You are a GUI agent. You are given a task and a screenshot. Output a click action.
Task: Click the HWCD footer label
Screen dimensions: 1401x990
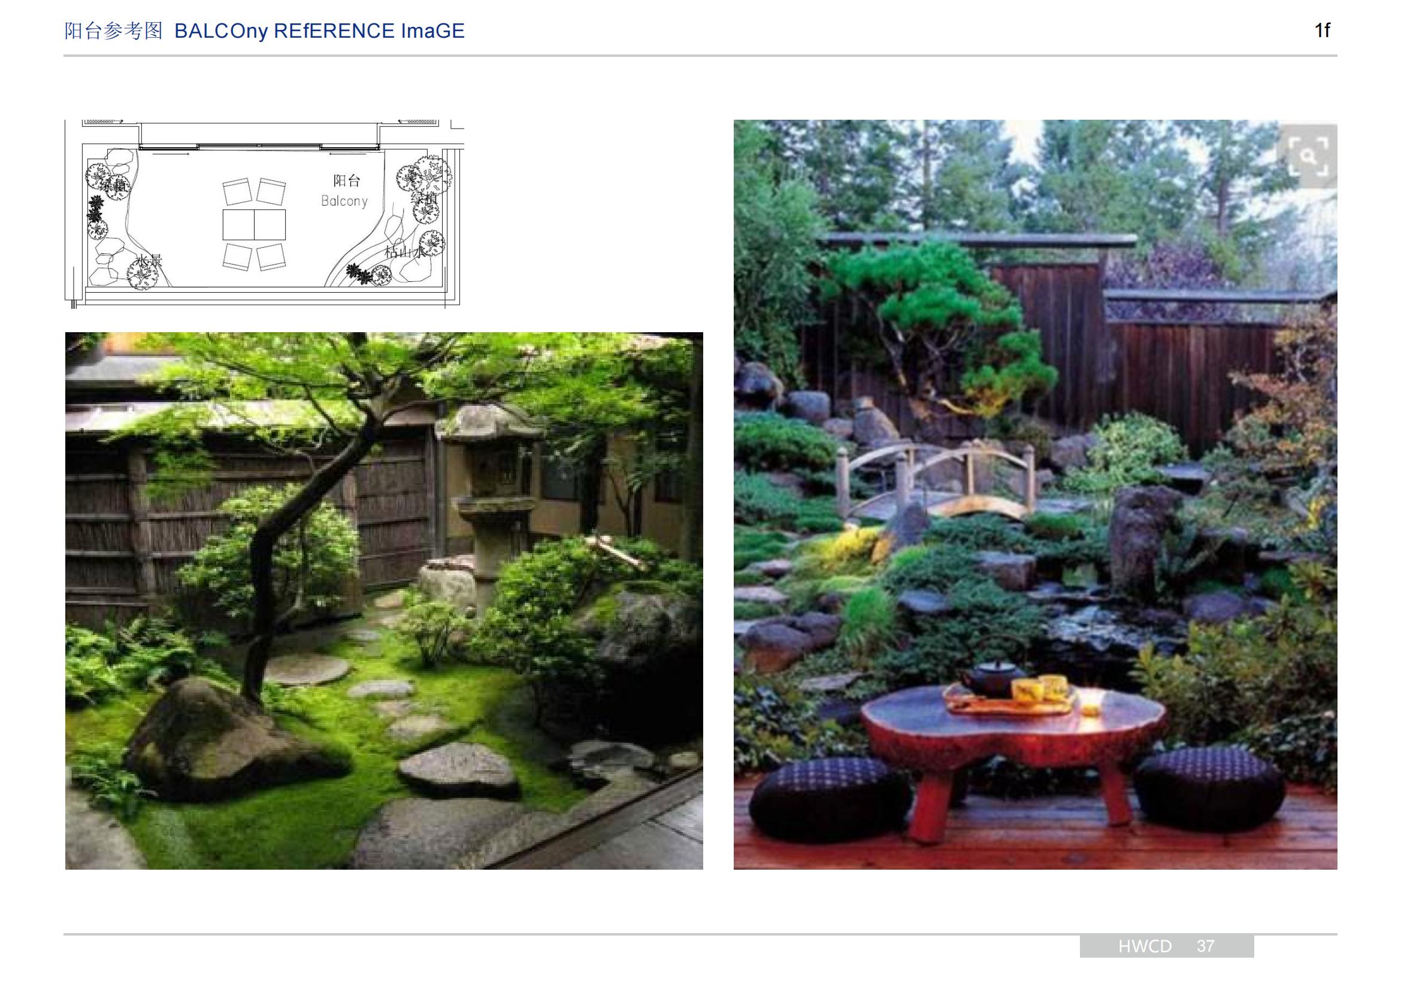1145,946
